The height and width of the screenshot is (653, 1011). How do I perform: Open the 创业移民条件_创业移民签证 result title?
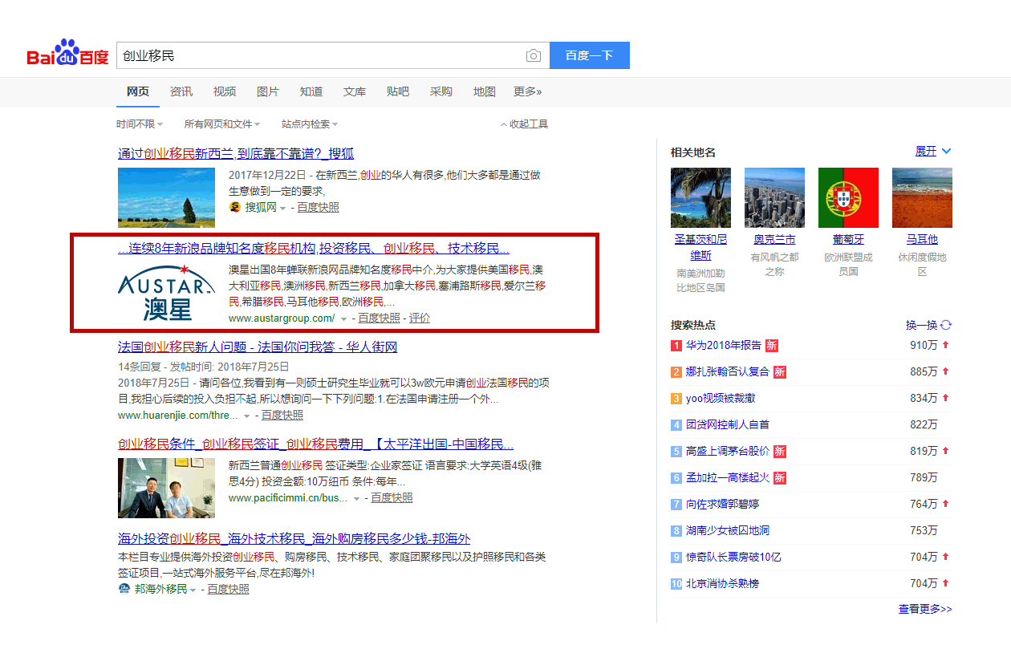316,444
